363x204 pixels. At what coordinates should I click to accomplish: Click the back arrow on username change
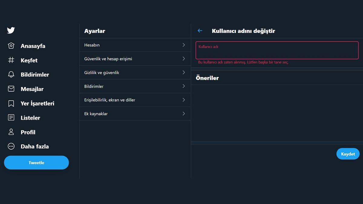[200, 31]
